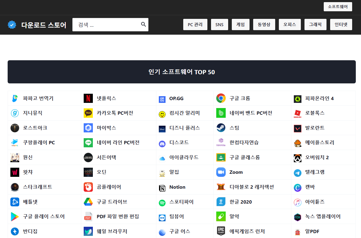Open the 알PDF link
Viewport: 361px width, 238px height.
pos(312,231)
